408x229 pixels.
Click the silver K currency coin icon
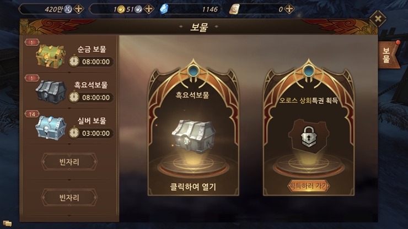(x=68, y=9)
